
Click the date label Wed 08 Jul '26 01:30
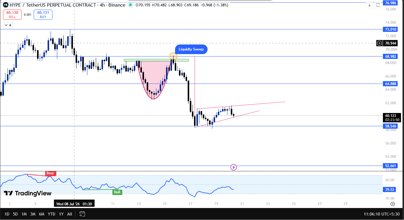74,204
